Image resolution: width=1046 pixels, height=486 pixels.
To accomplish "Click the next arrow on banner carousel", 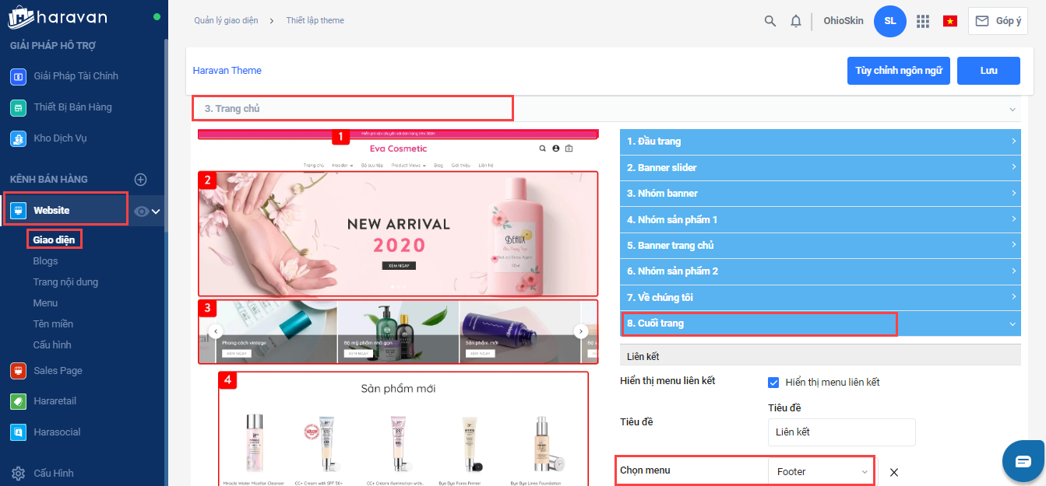I will point(581,330).
